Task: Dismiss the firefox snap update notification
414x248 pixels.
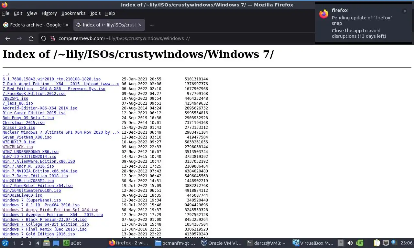Action: [404, 11]
